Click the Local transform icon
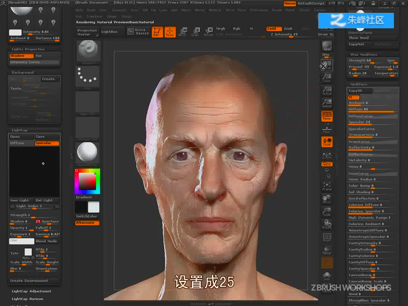Screen dimensions: 408x306 327,142
